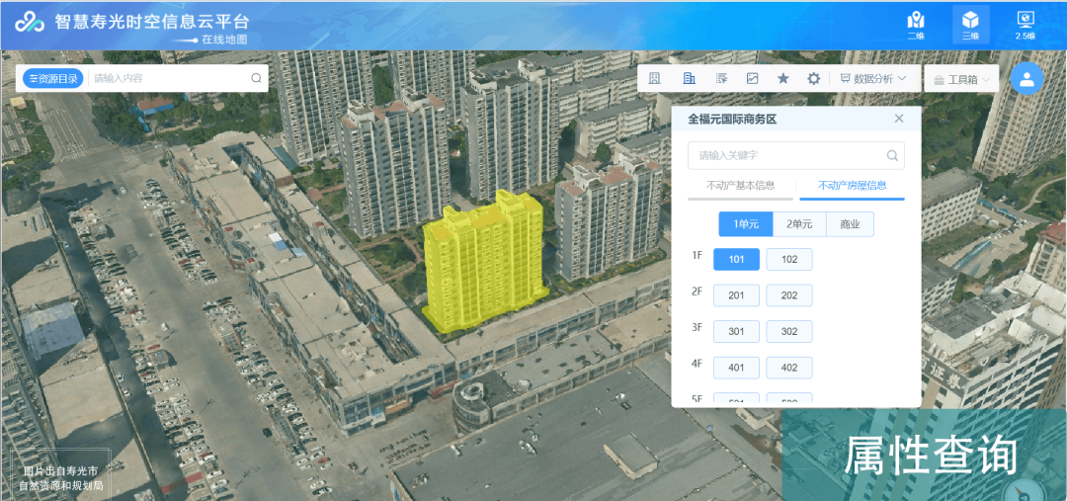
Task: Select room 402
Action: pyautogui.click(x=789, y=368)
